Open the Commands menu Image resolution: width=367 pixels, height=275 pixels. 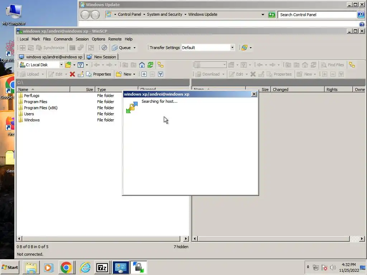coord(63,39)
